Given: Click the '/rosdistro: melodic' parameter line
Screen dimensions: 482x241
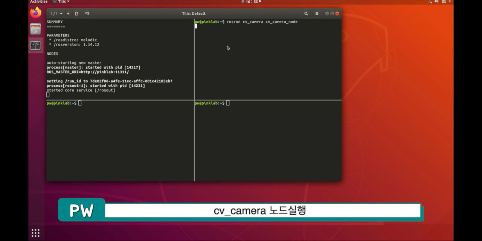Looking at the screenshot, I should click(73, 40).
